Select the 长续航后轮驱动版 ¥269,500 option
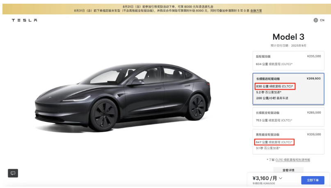The width and height of the screenshot is (331, 188). (x=288, y=89)
